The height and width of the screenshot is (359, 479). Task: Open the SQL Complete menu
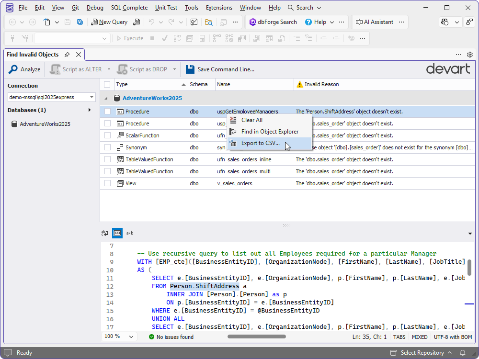pos(129,8)
